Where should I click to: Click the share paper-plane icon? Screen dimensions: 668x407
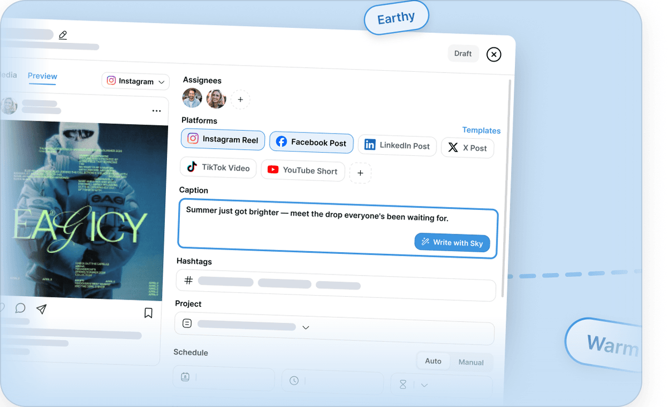[41, 309]
